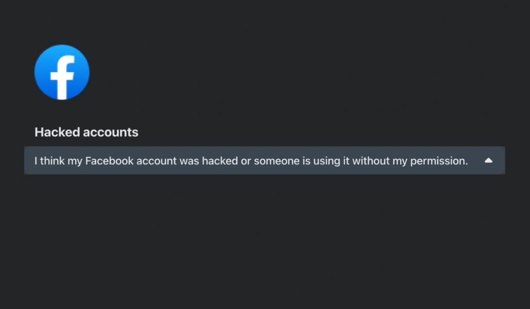Open the blue Facebook "f" circle
Viewport: 530px width, 309px height.
[x=62, y=72]
